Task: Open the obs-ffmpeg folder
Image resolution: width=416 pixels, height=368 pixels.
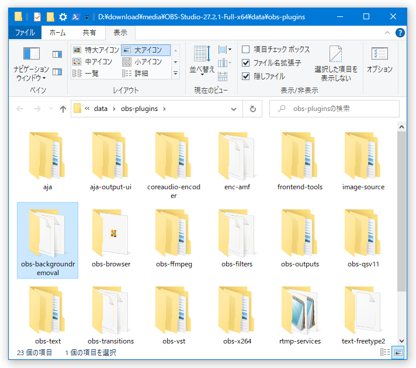Action: tap(174, 238)
